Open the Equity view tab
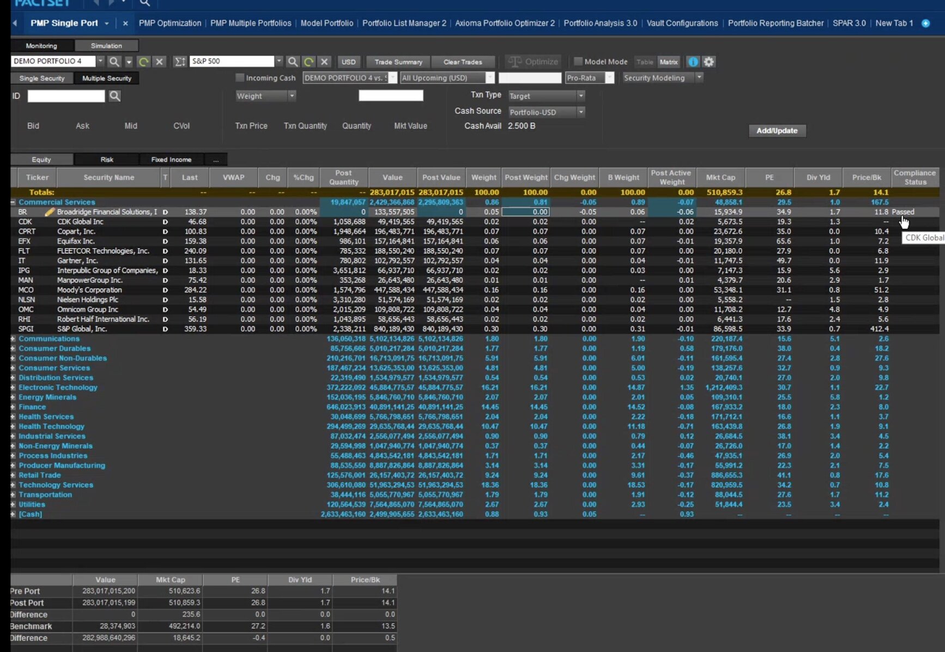945x652 pixels. pyautogui.click(x=41, y=160)
